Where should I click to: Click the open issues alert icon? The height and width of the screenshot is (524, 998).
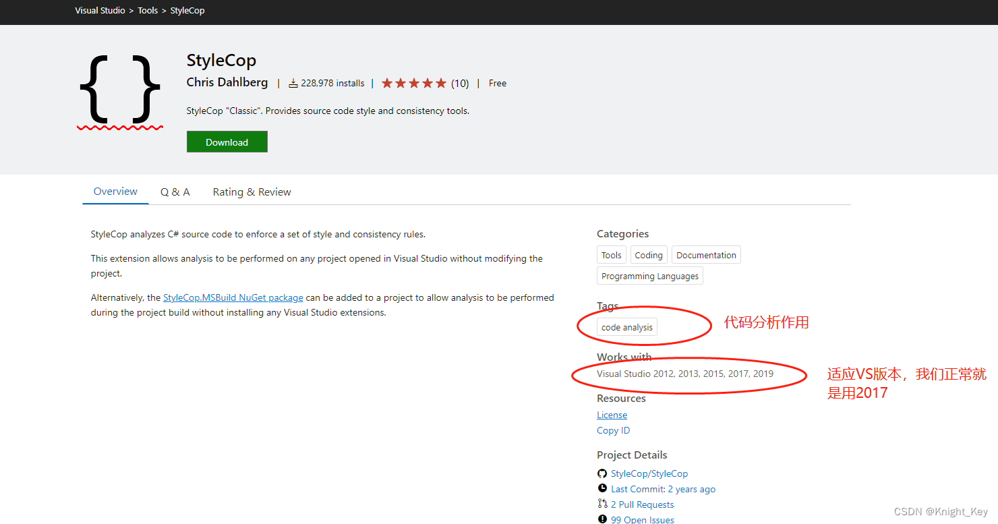point(602,519)
